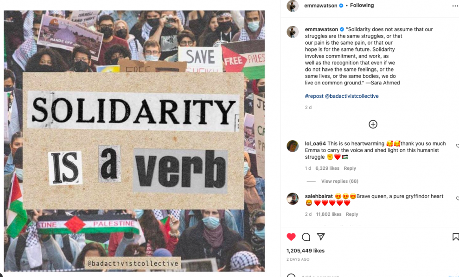The height and width of the screenshot is (277, 459).
Task: Open lol_oa64's profile picture
Action: click(x=293, y=146)
